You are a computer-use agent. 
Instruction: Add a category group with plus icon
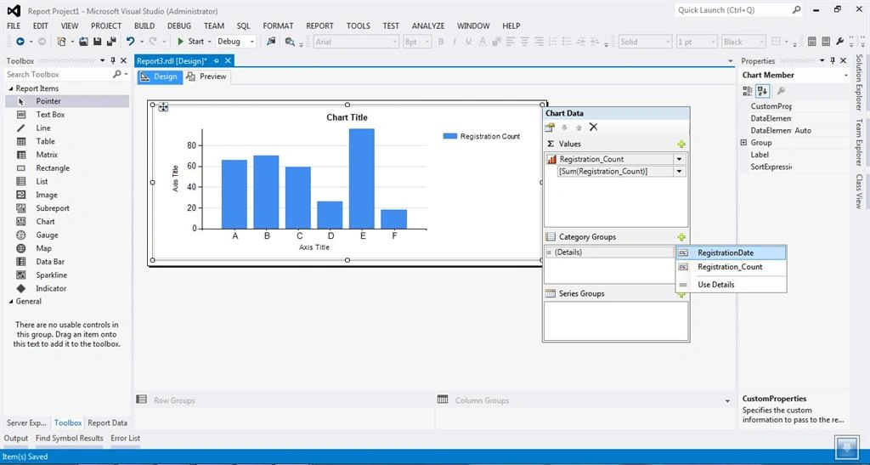coord(681,237)
